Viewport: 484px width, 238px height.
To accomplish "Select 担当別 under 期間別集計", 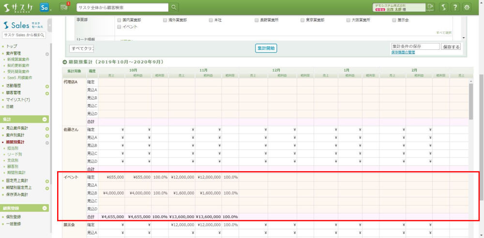I will (13, 148).
